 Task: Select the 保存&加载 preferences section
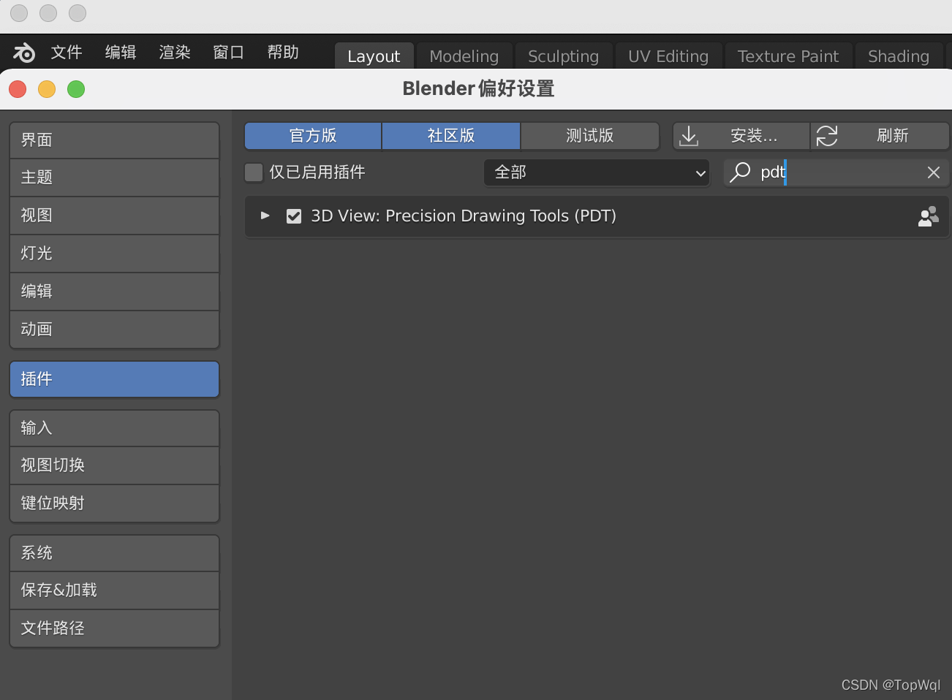pos(114,590)
